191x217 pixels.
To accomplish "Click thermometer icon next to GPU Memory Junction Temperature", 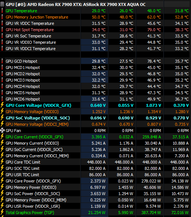I will pyautogui.click(x=2, y=17).
